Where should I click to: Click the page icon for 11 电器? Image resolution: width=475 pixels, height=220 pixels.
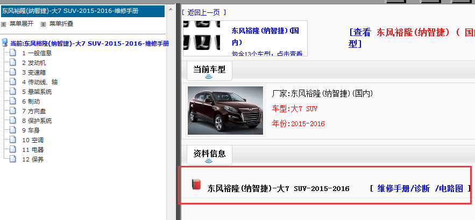coord(12,150)
